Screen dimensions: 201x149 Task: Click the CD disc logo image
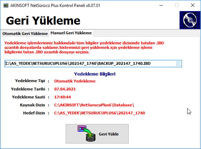190,20
